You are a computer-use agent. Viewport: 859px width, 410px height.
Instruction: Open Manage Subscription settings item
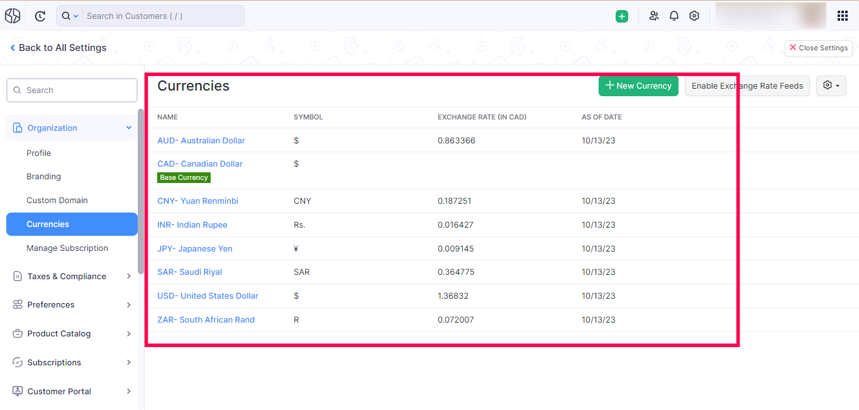(67, 248)
